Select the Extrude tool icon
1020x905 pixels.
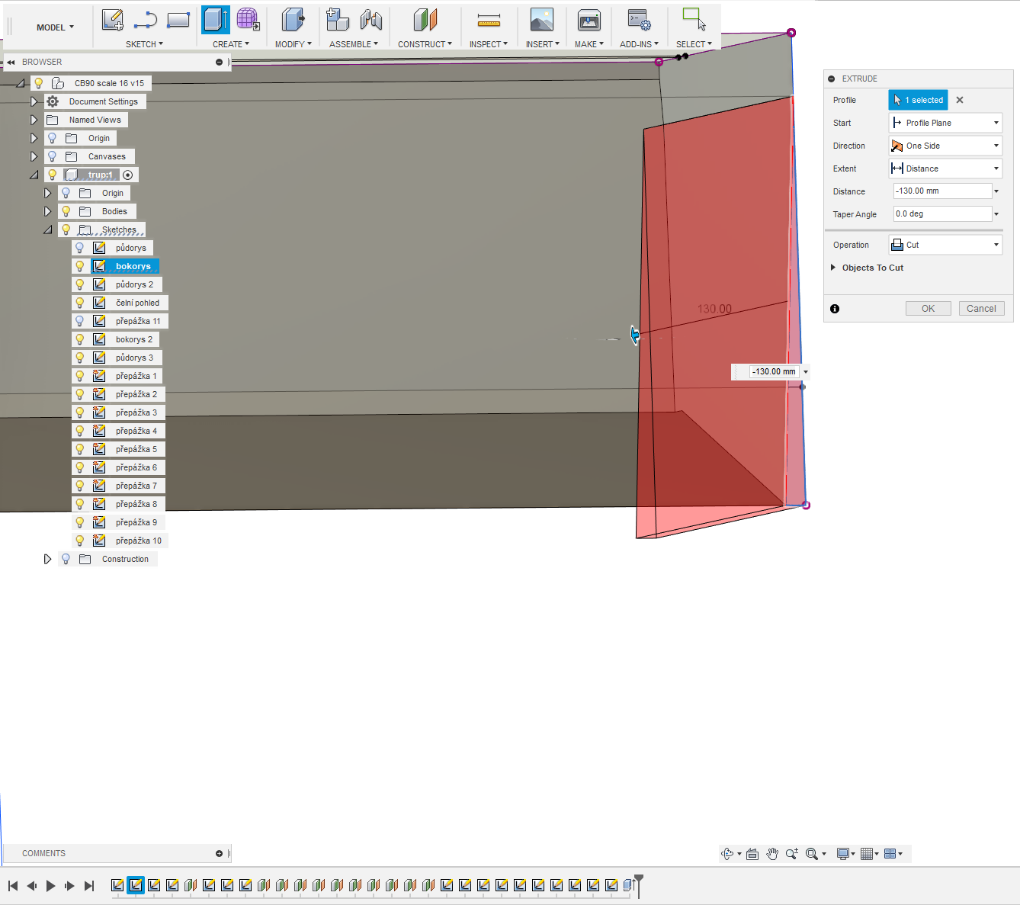click(x=215, y=20)
